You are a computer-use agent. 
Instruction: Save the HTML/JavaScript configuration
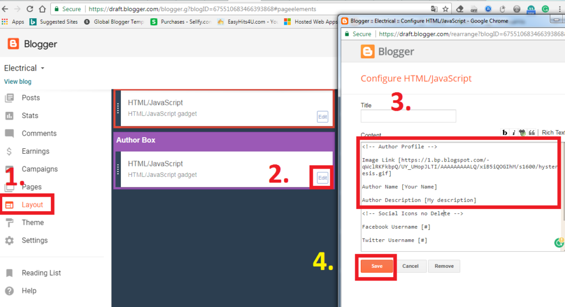[x=377, y=266]
